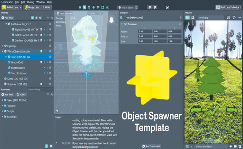243x149 pixels.
Task: Reset the preview with refresh icon
Action: tap(234, 18)
